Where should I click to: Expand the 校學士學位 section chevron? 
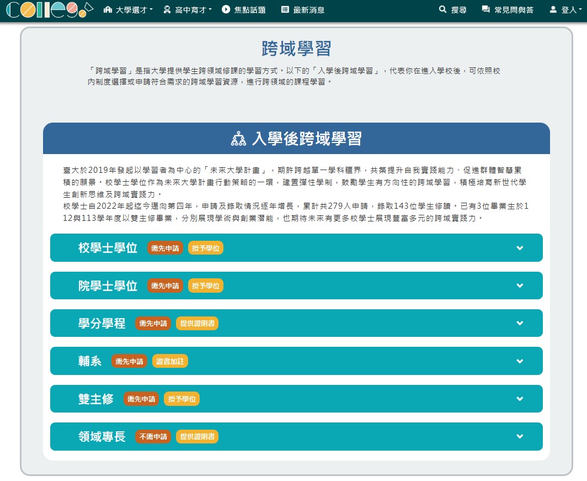519,248
